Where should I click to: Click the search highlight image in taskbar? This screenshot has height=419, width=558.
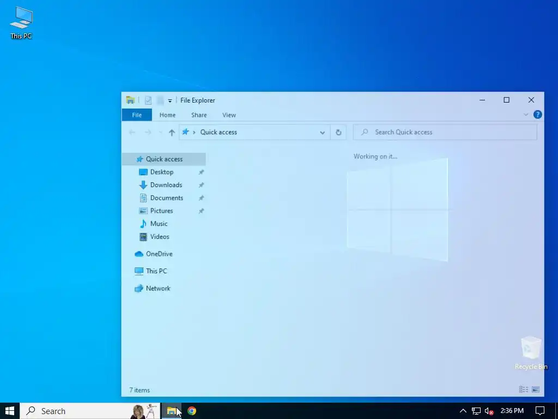coord(145,411)
